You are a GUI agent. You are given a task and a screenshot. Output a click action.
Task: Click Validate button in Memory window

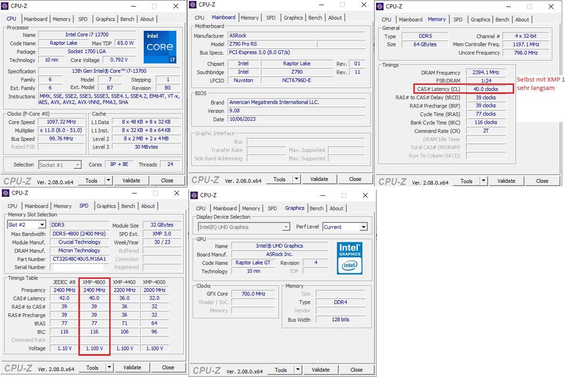tap(506, 181)
